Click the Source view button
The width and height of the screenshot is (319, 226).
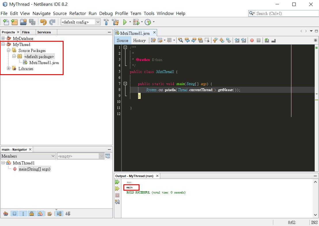pyautogui.click(x=123, y=41)
